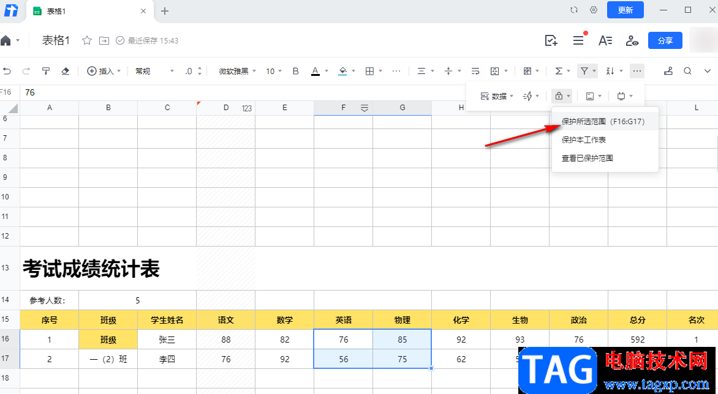Choose 保护本工作表 menu item
This screenshot has width=718, height=394.
tap(605, 140)
